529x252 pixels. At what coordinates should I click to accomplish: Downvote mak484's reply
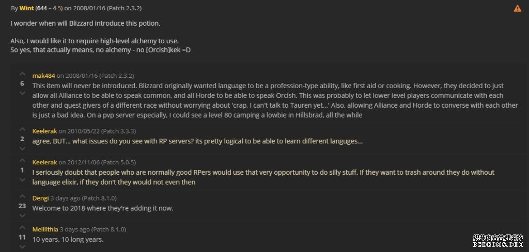point(22,93)
